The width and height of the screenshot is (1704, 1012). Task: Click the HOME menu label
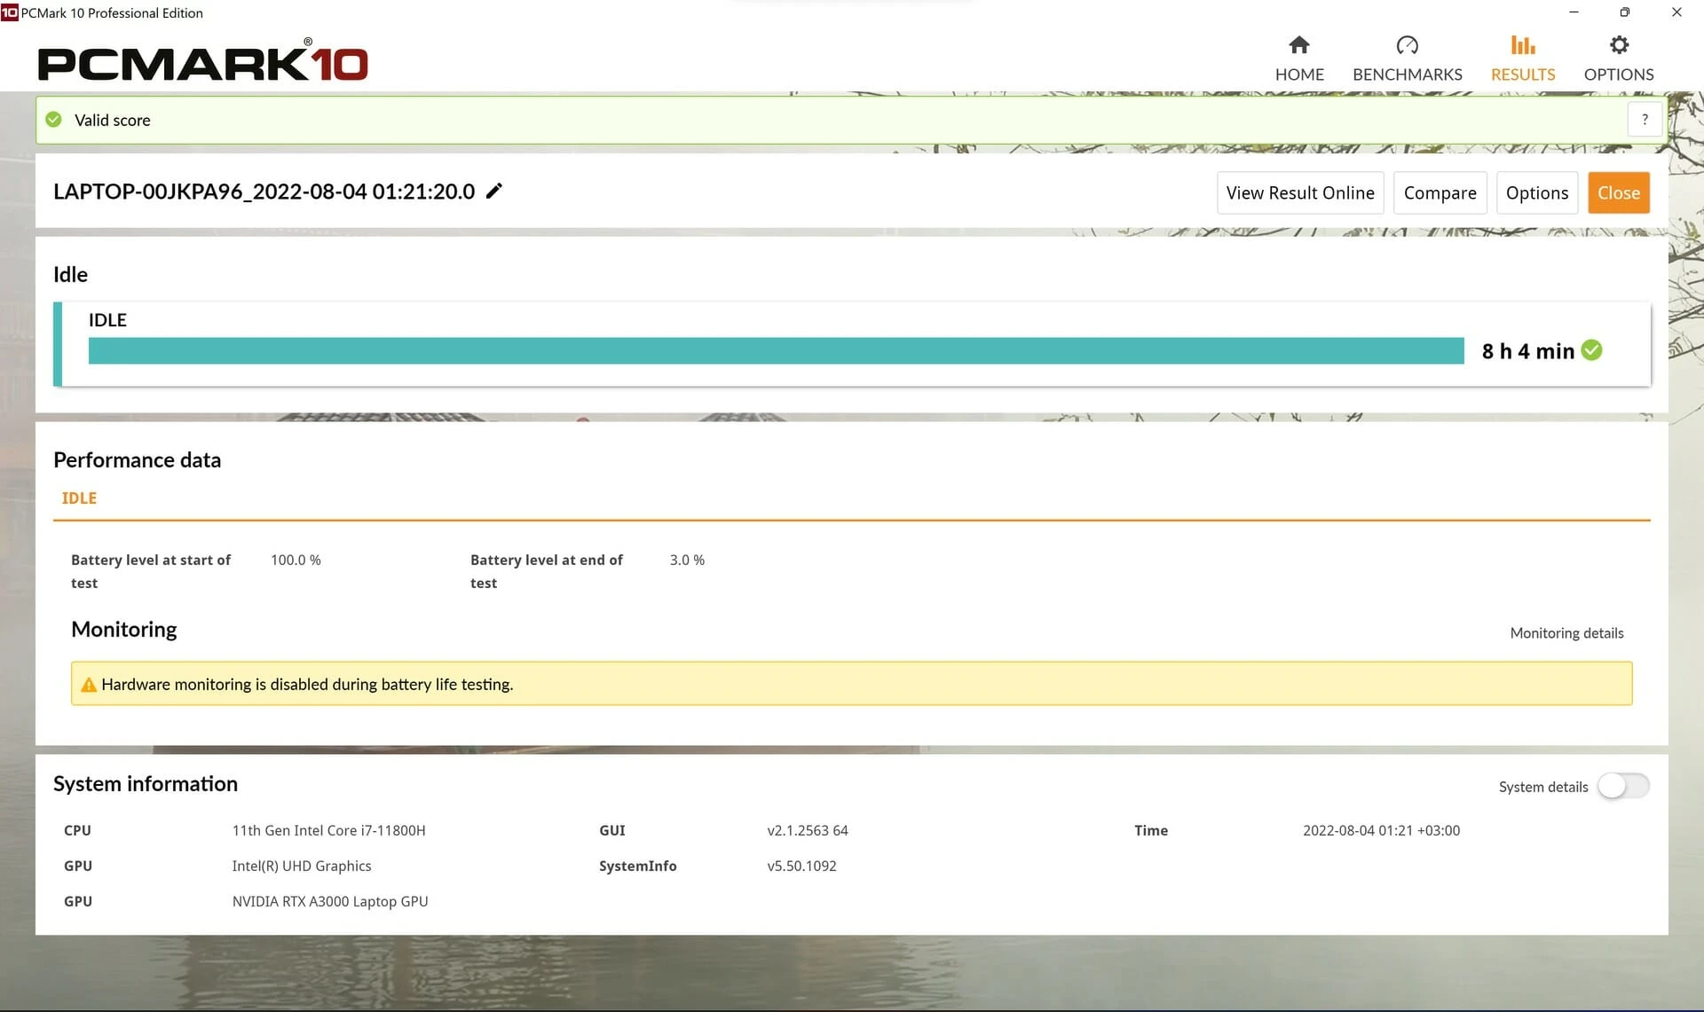click(x=1299, y=75)
